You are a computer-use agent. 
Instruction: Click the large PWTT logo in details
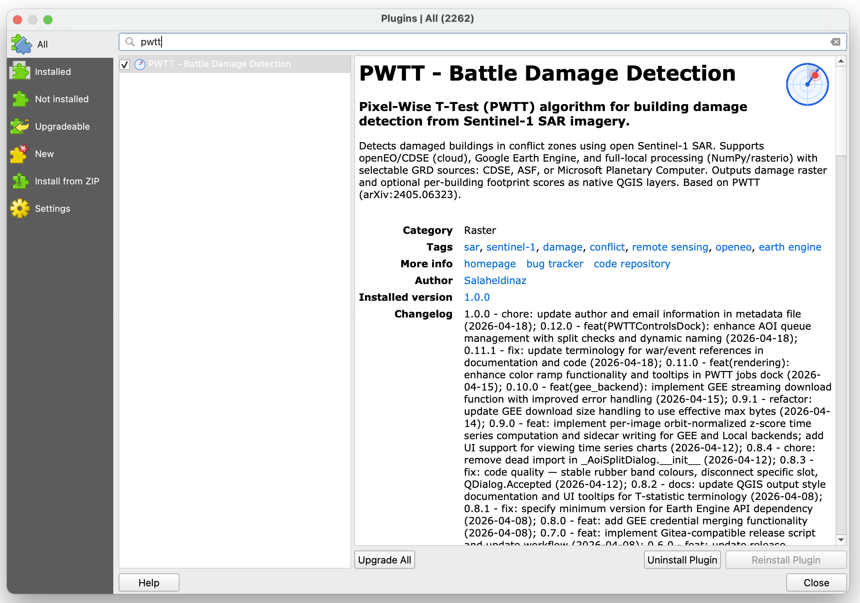point(807,84)
